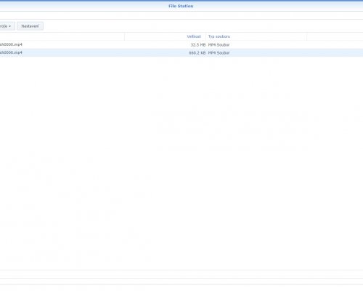The width and height of the screenshot is (363, 291).
Task: Click empty last-column cell of first row
Action: coord(335,44)
